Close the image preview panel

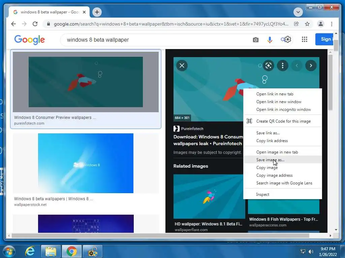[x=182, y=66]
